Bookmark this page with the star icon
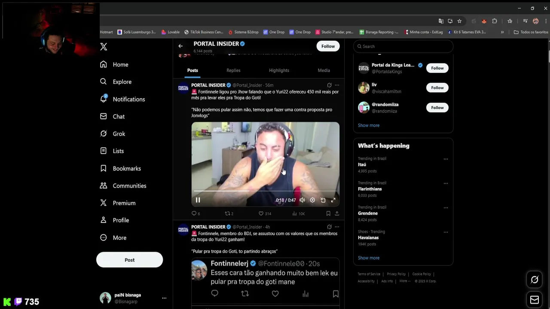The image size is (550, 309). pos(459,21)
